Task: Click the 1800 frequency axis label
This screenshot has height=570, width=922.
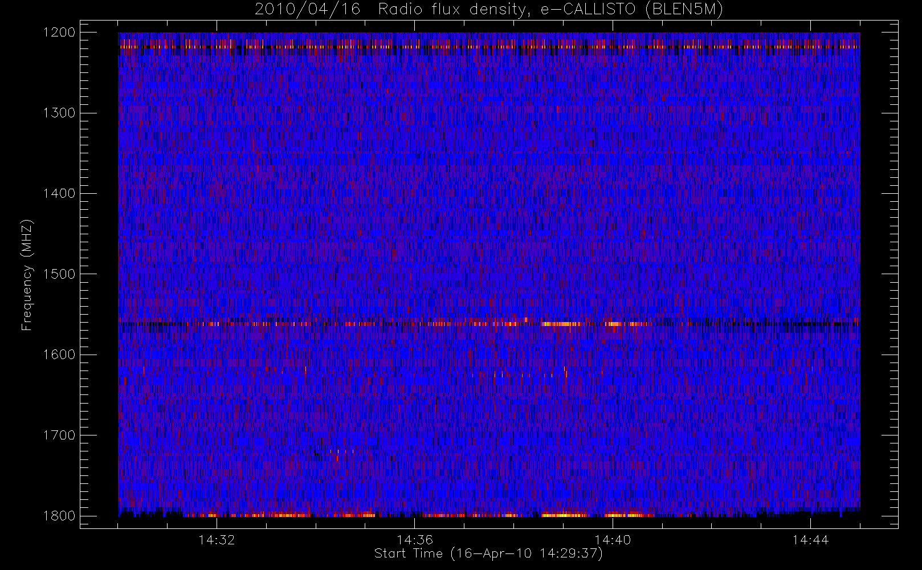Action: coord(59,516)
